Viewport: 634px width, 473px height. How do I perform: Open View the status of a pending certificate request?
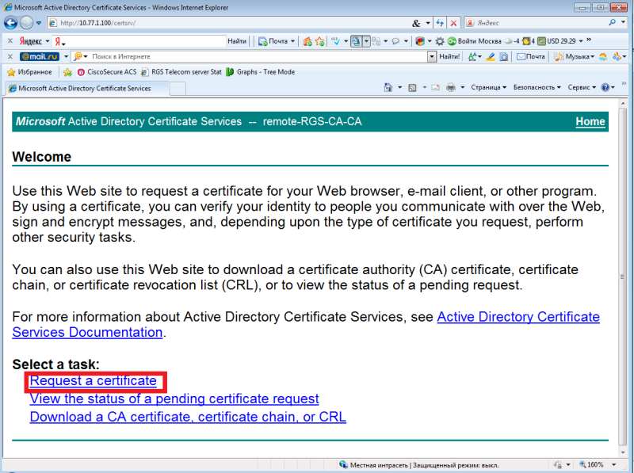coord(174,399)
